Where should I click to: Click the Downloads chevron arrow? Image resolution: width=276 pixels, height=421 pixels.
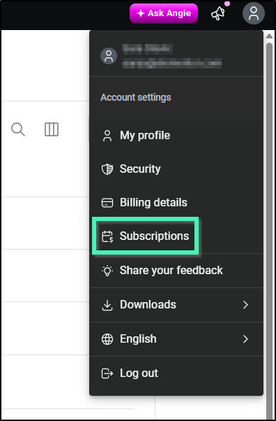pyautogui.click(x=245, y=305)
